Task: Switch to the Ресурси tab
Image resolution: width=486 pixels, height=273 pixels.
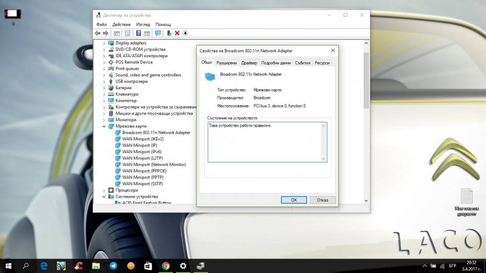Action: pyautogui.click(x=322, y=63)
